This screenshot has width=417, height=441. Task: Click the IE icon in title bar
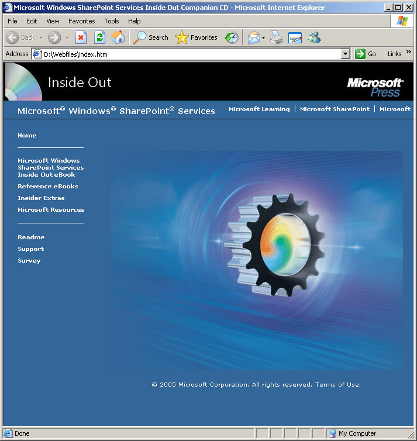(8, 8)
